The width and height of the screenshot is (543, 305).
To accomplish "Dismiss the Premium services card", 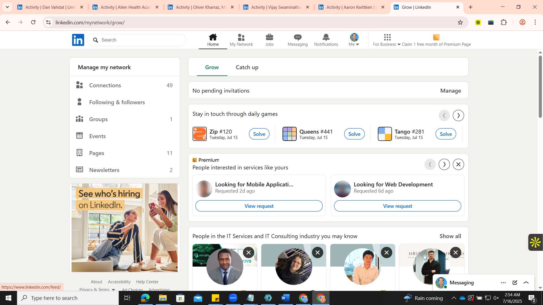I will tap(458, 164).
